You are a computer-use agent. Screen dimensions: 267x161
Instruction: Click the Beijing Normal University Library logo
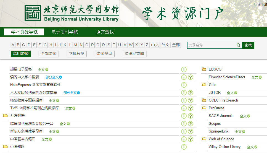(72, 13)
